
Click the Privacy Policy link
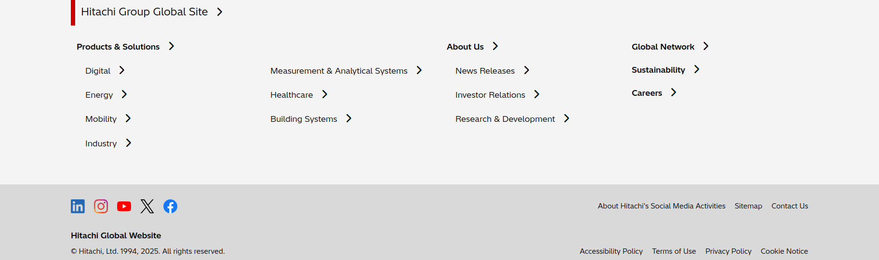pyautogui.click(x=728, y=251)
